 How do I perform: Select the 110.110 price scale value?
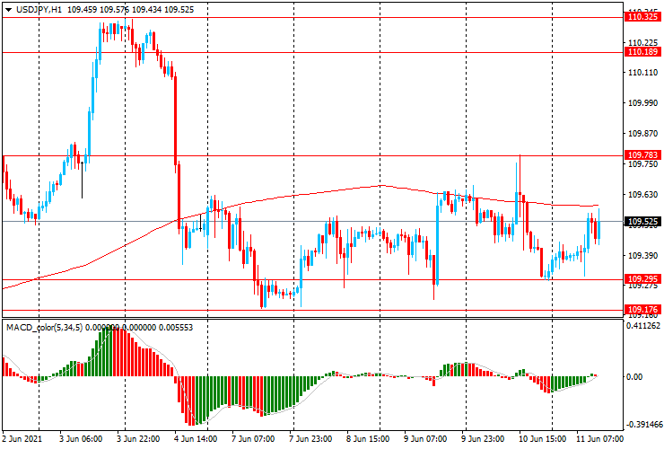tap(642, 73)
